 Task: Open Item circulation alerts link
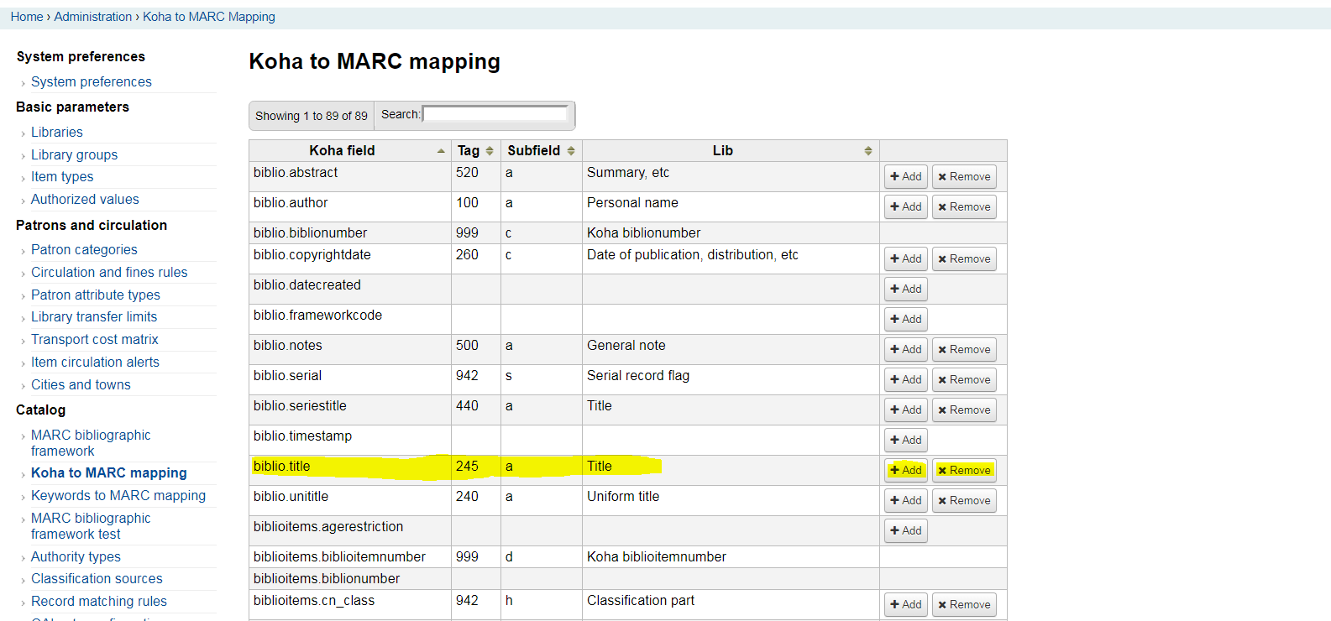(95, 362)
